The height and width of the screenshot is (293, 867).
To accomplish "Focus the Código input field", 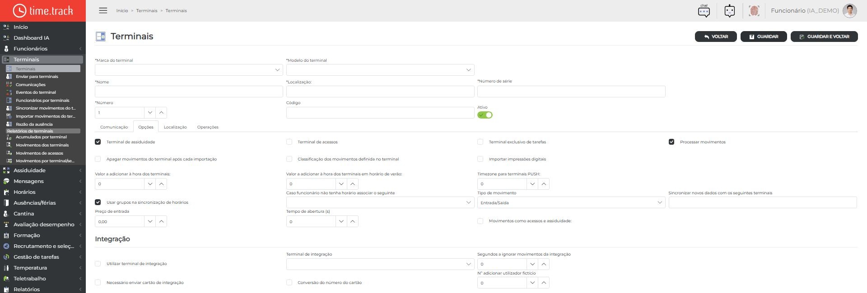I will coord(380,113).
